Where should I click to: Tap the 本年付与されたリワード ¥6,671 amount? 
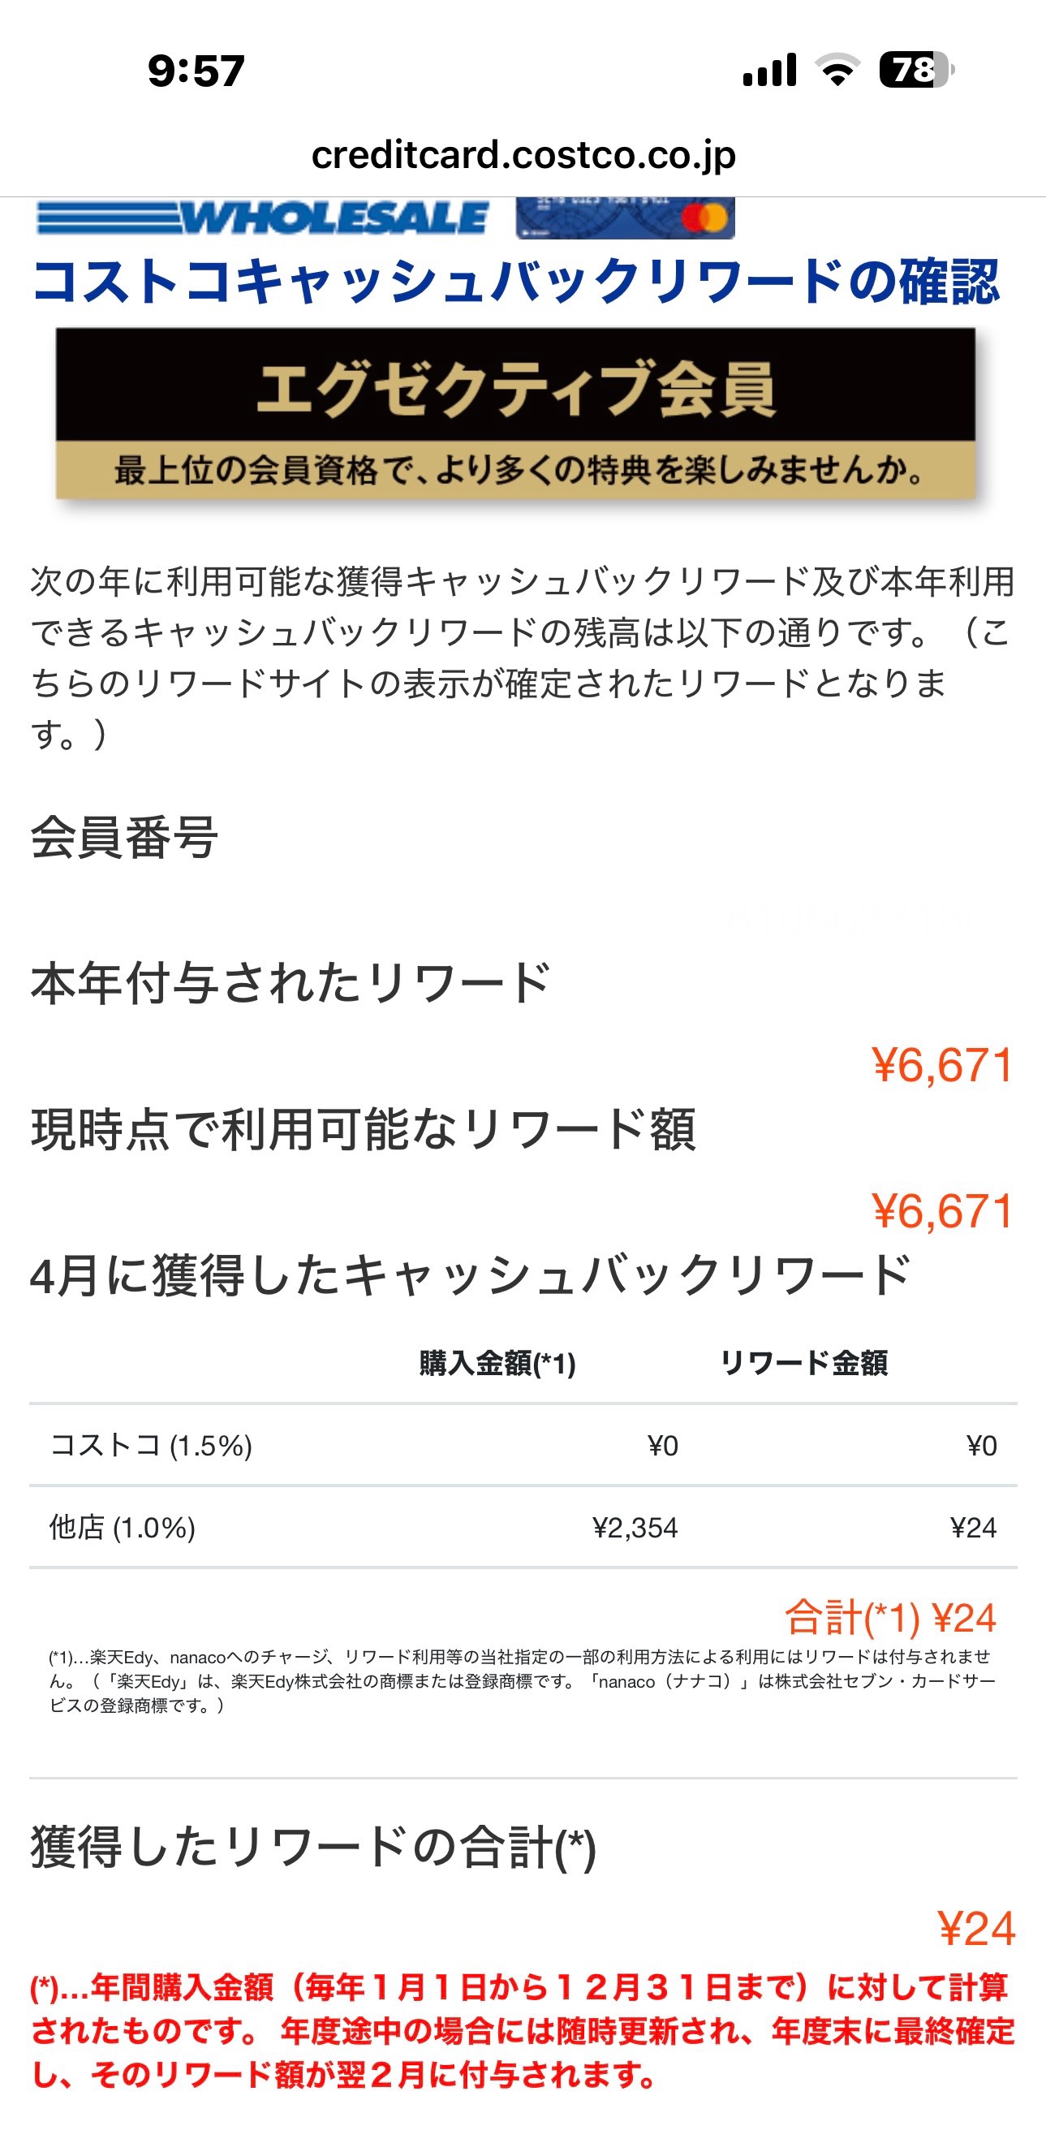(943, 1065)
